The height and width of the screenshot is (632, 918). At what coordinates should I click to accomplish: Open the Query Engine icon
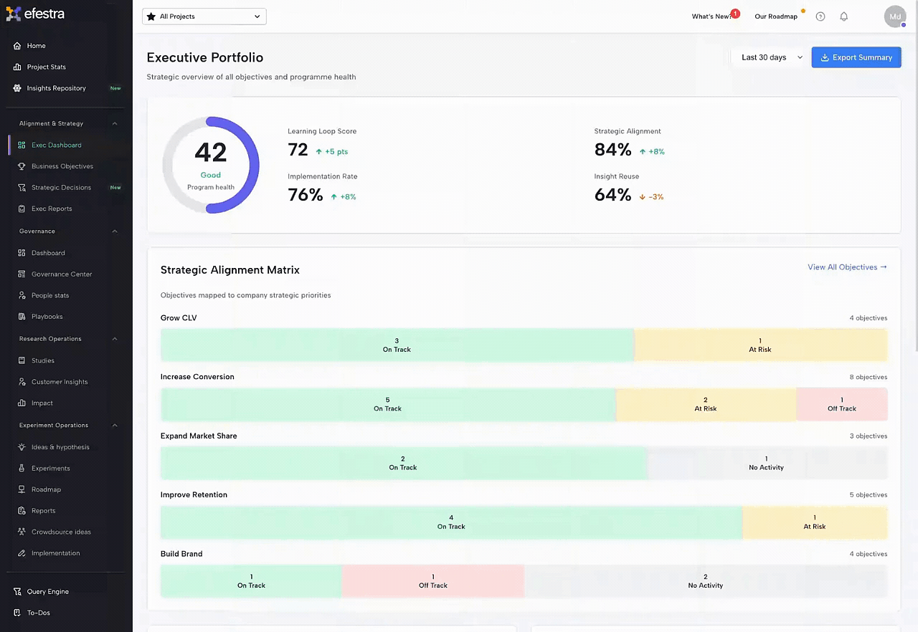(x=17, y=592)
